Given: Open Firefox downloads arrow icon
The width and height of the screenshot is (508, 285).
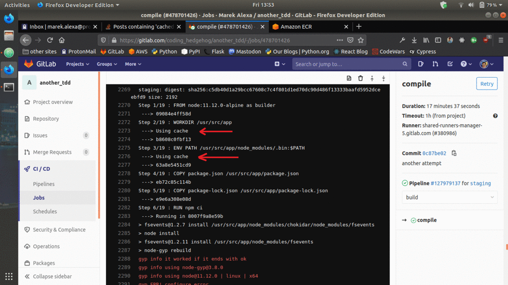Looking at the screenshot, I should coord(414,40).
